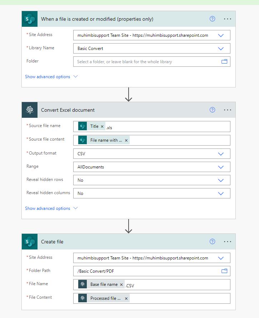Change the Output format from CSV

point(220,153)
